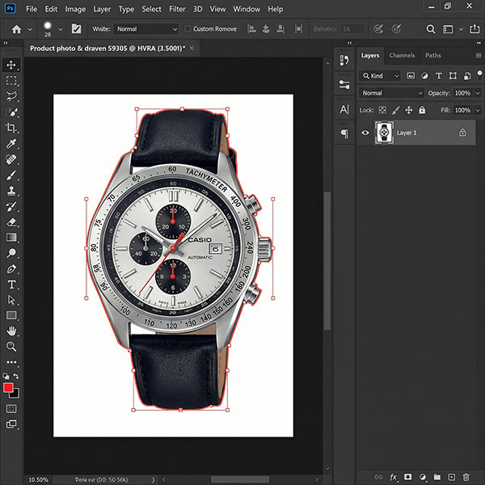Open the Image menu
Viewport: 485px width, 485px height.
(x=75, y=9)
